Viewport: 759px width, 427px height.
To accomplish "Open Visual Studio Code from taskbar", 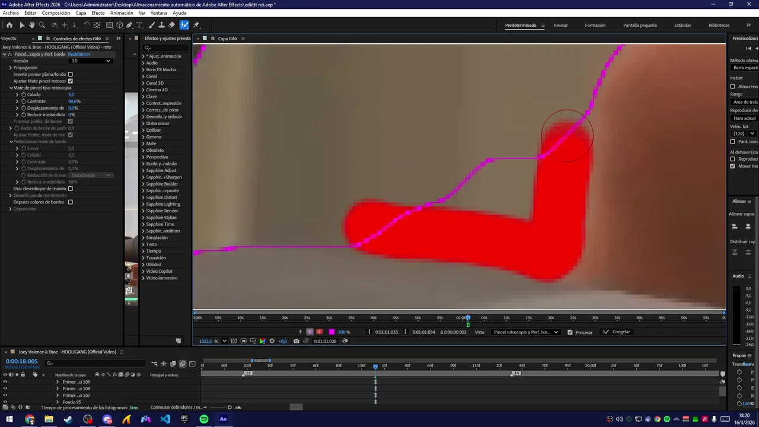I will [x=165, y=419].
